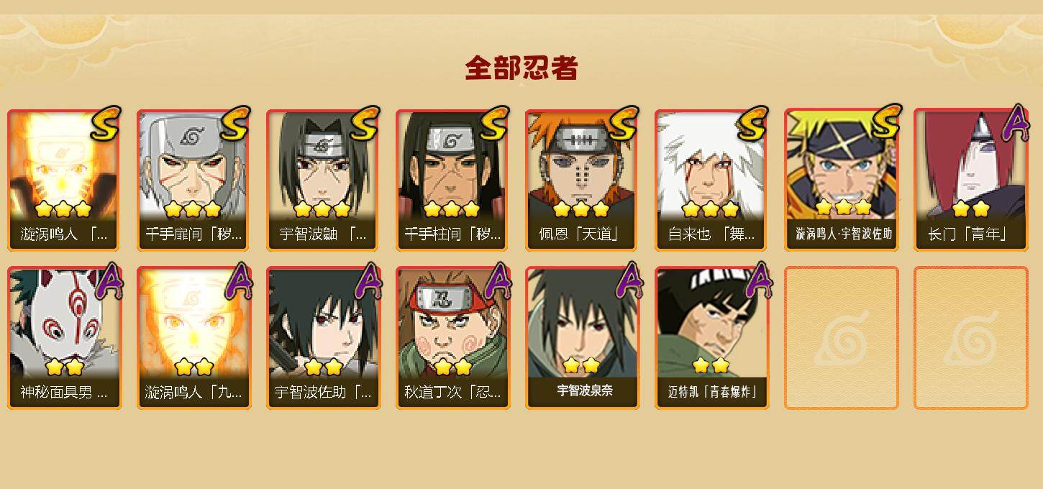The width and height of the screenshot is (1043, 489).
Task: Choose the 秋道丁次 ninja card
Action: 452,338
